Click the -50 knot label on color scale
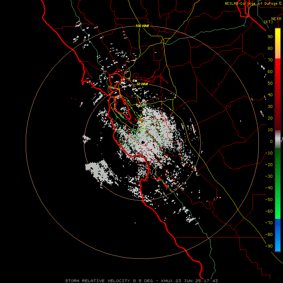 coord(269,200)
